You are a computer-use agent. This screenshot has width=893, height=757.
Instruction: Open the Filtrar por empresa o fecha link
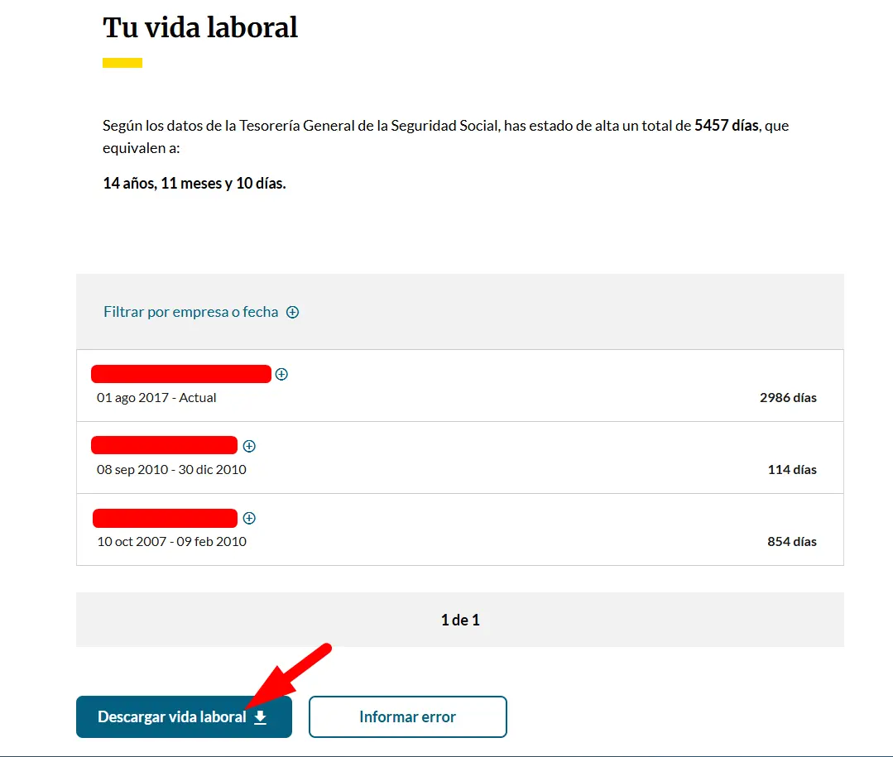191,312
